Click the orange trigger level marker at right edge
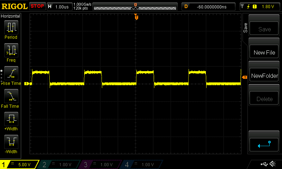Viewport: 282px width, 169px height. (x=245, y=77)
